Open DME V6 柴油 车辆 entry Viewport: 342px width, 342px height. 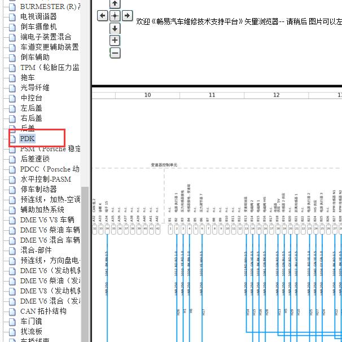[50, 230]
